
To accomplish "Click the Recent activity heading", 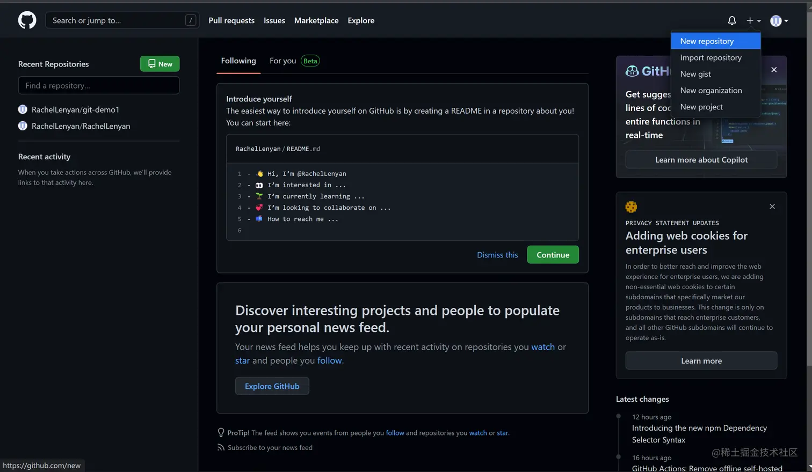I will (x=44, y=157).
